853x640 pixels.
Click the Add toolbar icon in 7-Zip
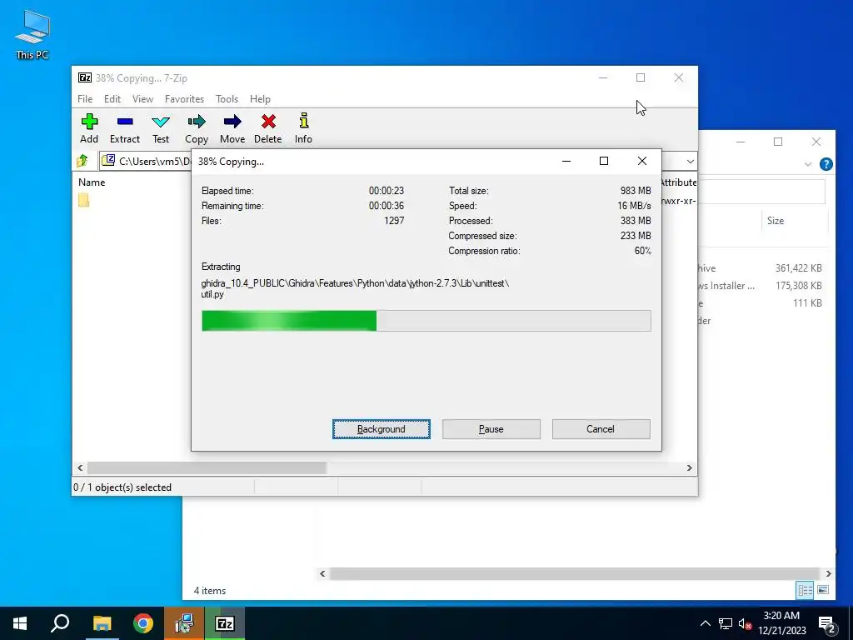[89, 128]
